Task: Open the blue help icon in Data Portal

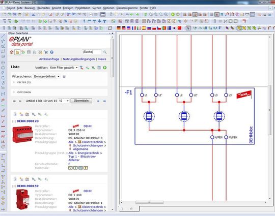Action: click(x=52, y=52)
